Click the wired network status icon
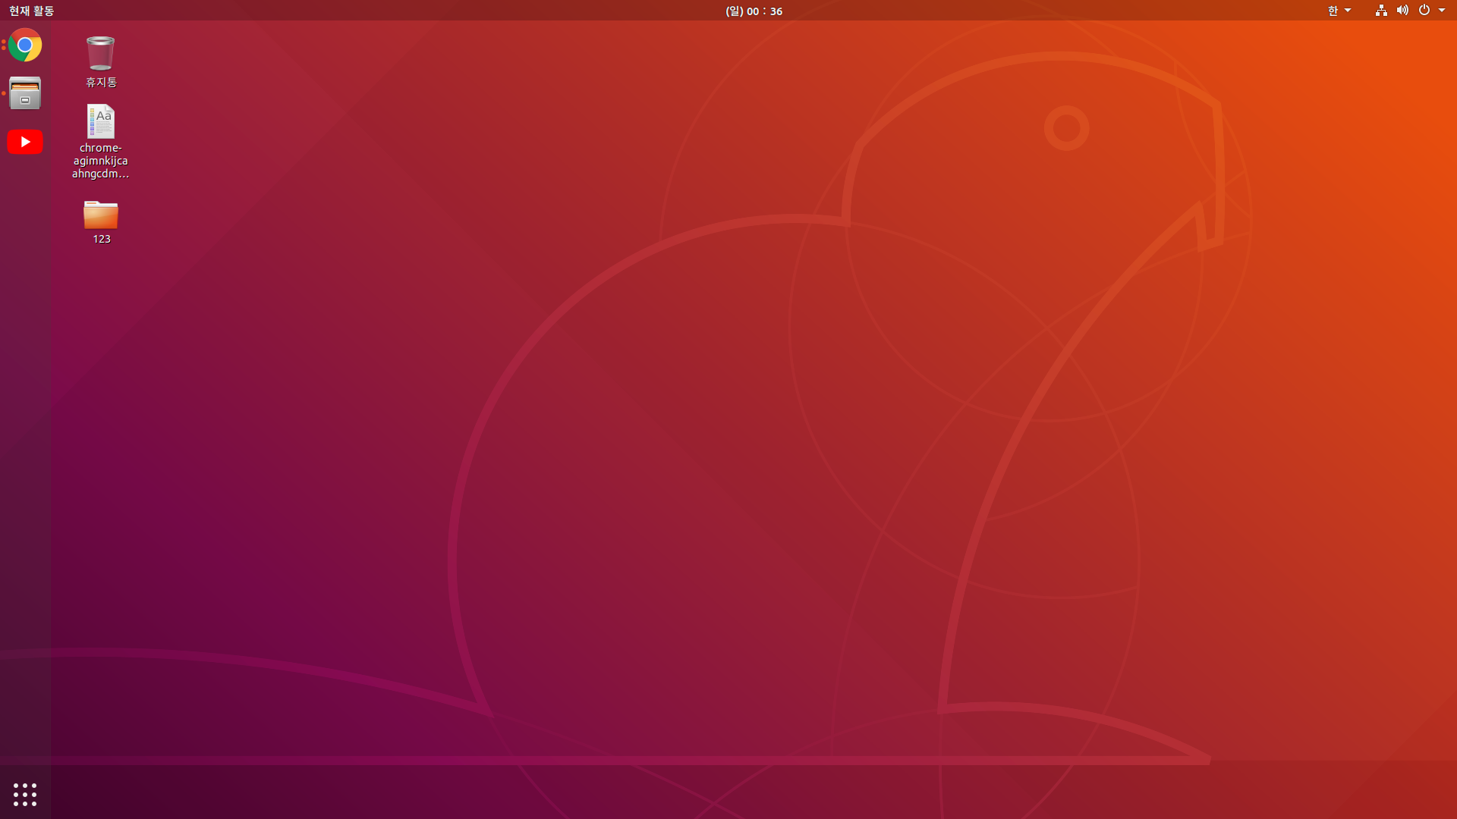This screenshot has width=1457, height=819. (x=1381, y=11)
